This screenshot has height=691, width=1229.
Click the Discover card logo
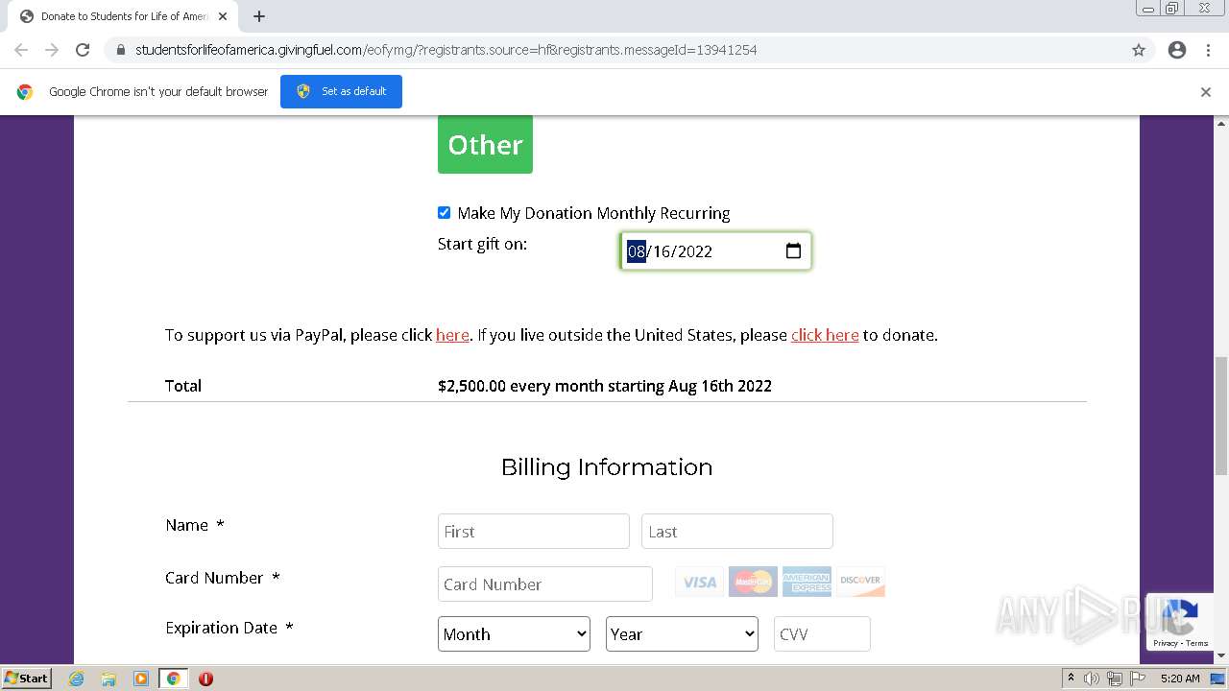pos(860,582)
